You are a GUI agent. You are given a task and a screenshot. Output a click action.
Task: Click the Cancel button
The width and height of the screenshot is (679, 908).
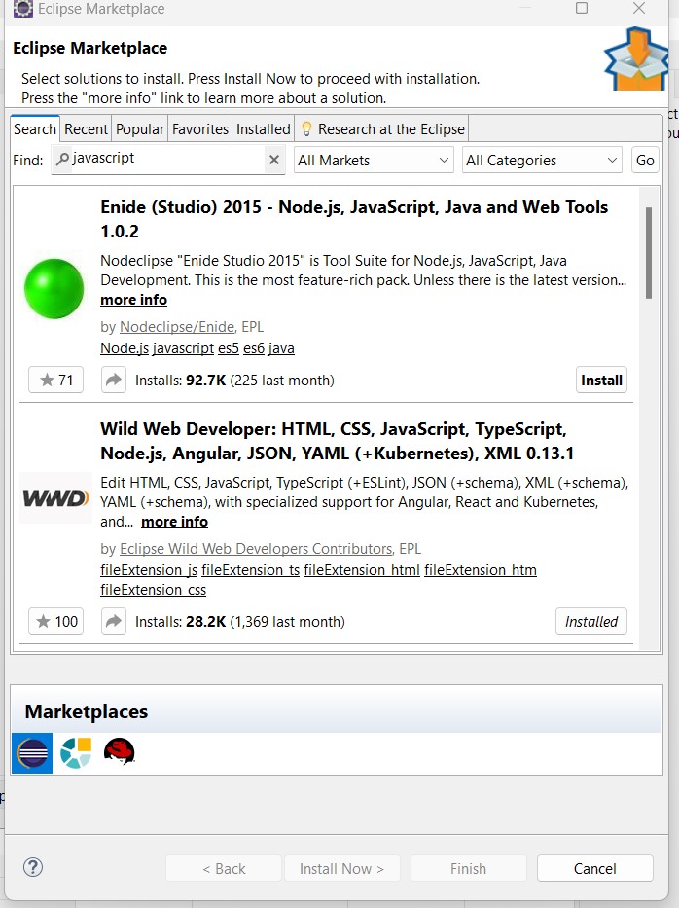[x=594, y=869]
